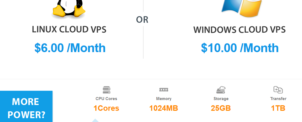The width and height of the screenshot is (302, 122).
Task: Click the light blue slider pointer below 1Cores
Action: pyautogui.click(x=95, y=121)
